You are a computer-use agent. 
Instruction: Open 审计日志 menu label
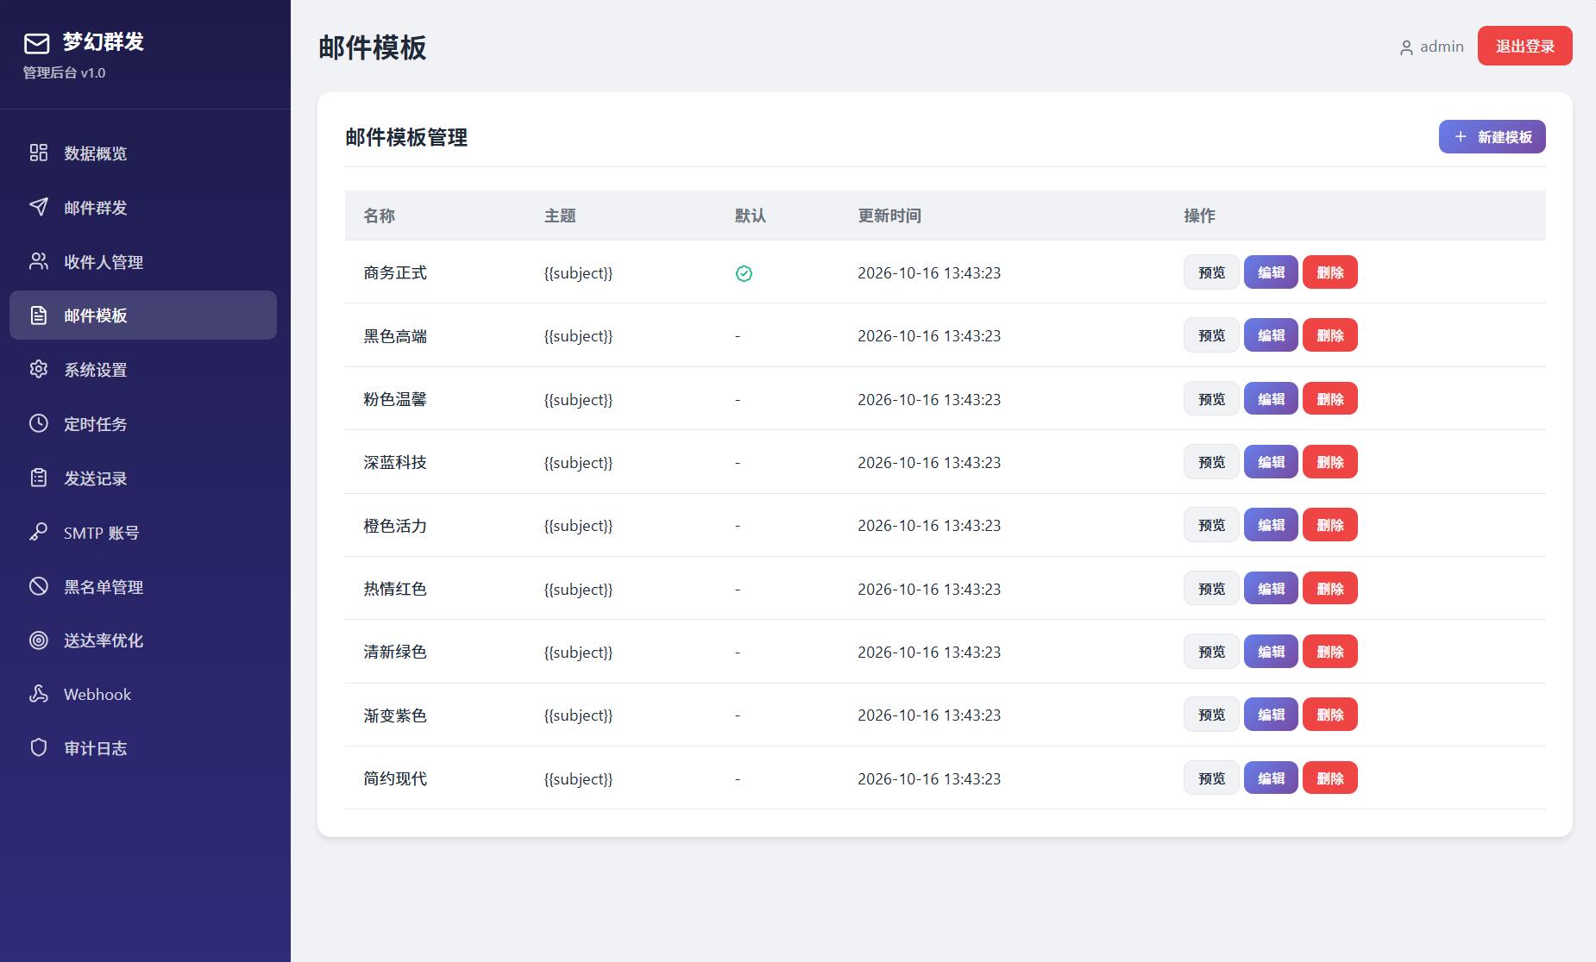point(95,748)
